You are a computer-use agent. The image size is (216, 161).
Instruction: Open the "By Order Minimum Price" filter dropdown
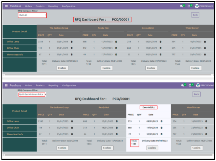coord(32,94)
